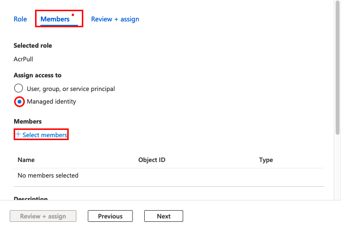
Task: Click the "No members selected" table row
Action: click(x=169, y=175)
